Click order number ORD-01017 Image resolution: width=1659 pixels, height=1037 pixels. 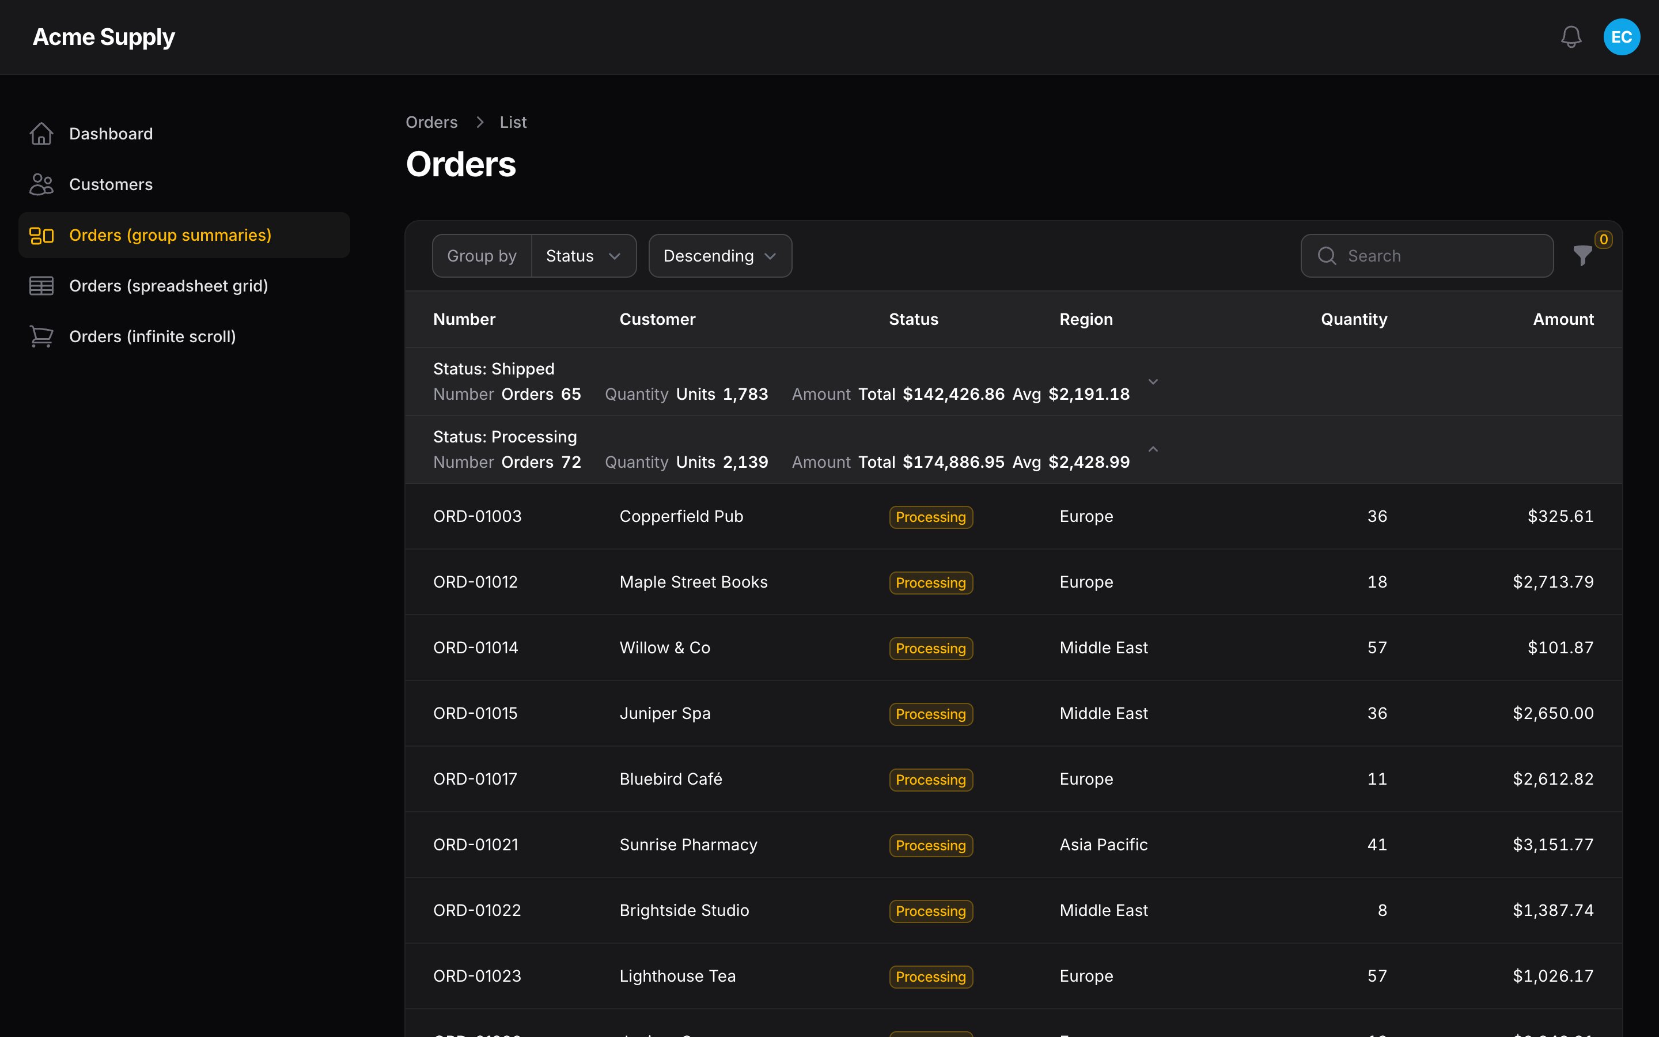tap(475, 779)
